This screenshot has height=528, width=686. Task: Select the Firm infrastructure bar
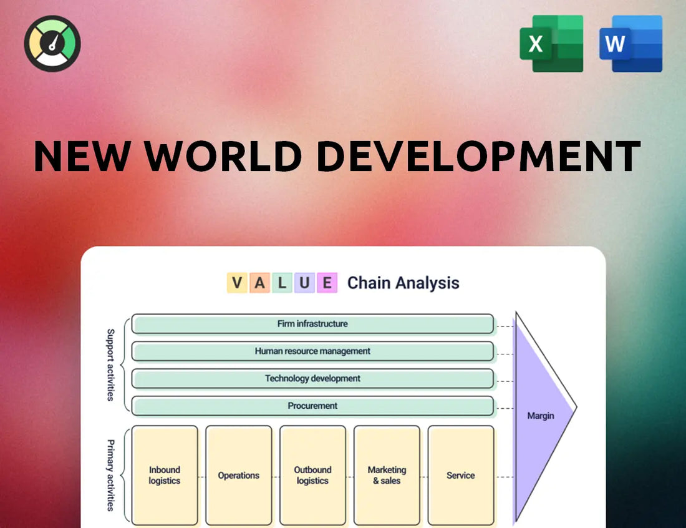313,324
